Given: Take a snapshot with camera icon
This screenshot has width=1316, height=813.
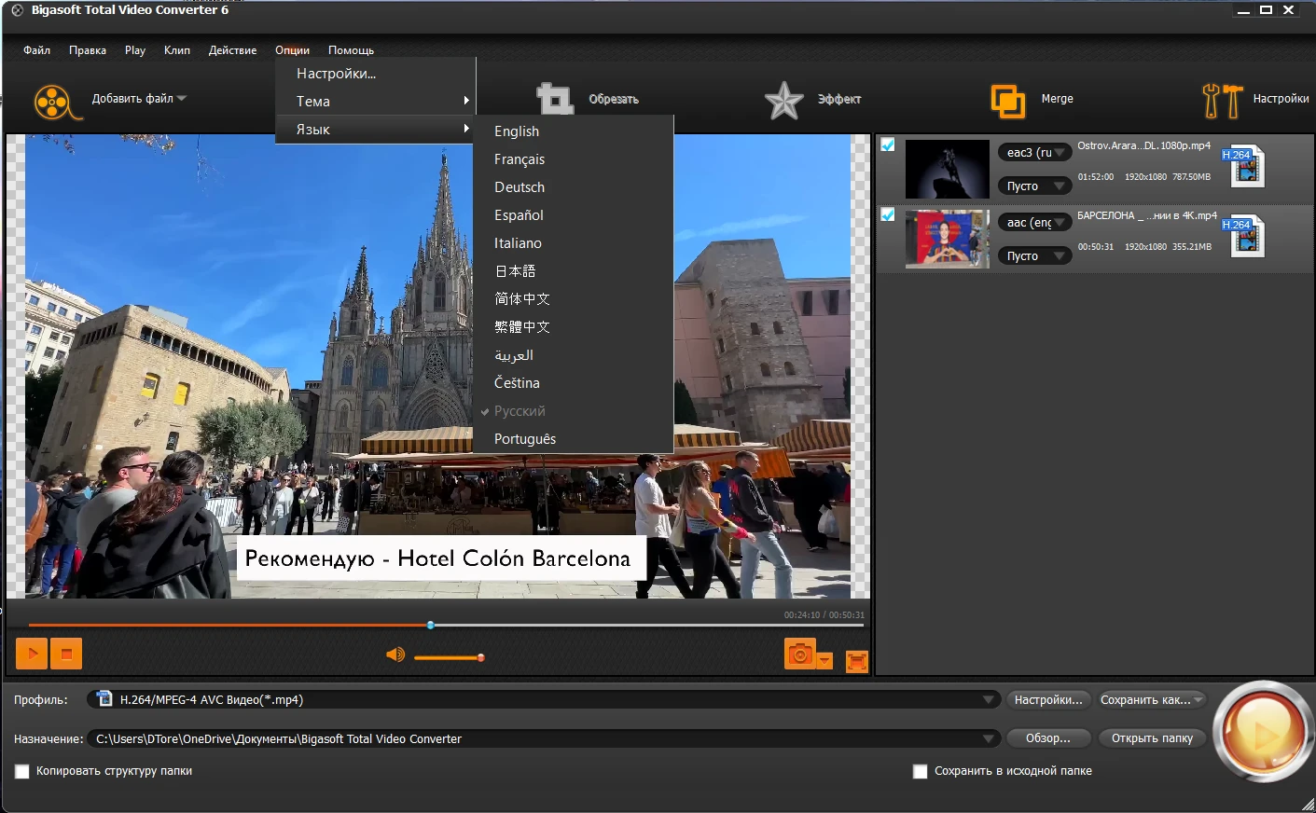Looking at the screenshot, I should pyautogui.click(x=799, y=655).
